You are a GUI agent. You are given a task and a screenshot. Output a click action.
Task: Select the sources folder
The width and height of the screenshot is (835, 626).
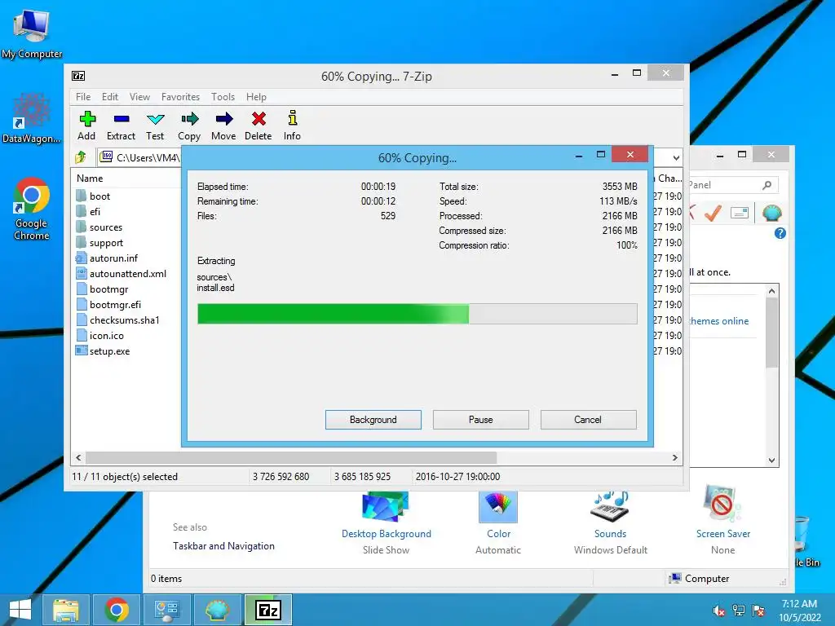pyautogui.click(x=99, y=227)
